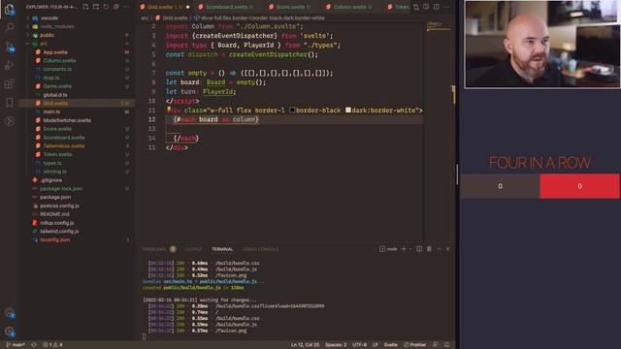This screenshot has height=349, width=621.
Task: Open notifications bell in status bar
Action: click(x=446, y=345)
